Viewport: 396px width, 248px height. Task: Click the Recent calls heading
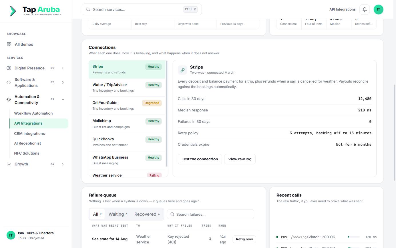(289, 195)
